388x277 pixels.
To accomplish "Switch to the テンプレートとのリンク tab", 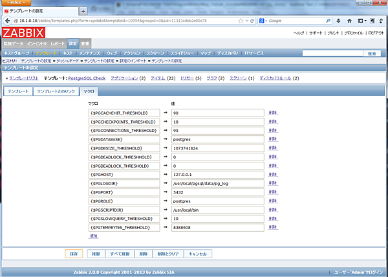I will pos(57,92).
